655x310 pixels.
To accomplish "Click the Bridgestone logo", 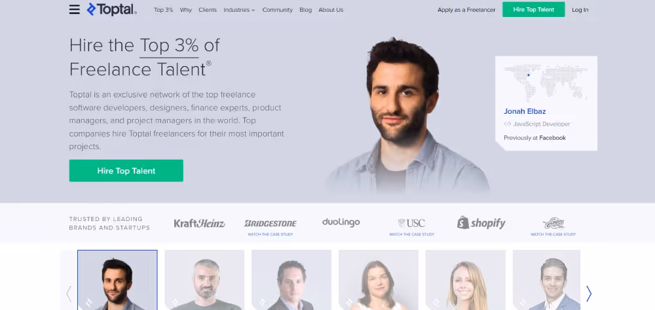I will point(271,224).
